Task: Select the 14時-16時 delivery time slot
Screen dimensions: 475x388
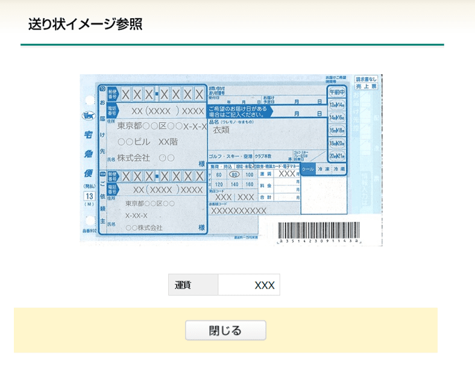Action: [336, 117]
